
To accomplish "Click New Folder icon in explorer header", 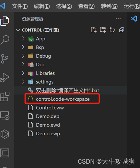I will (103, 30).
